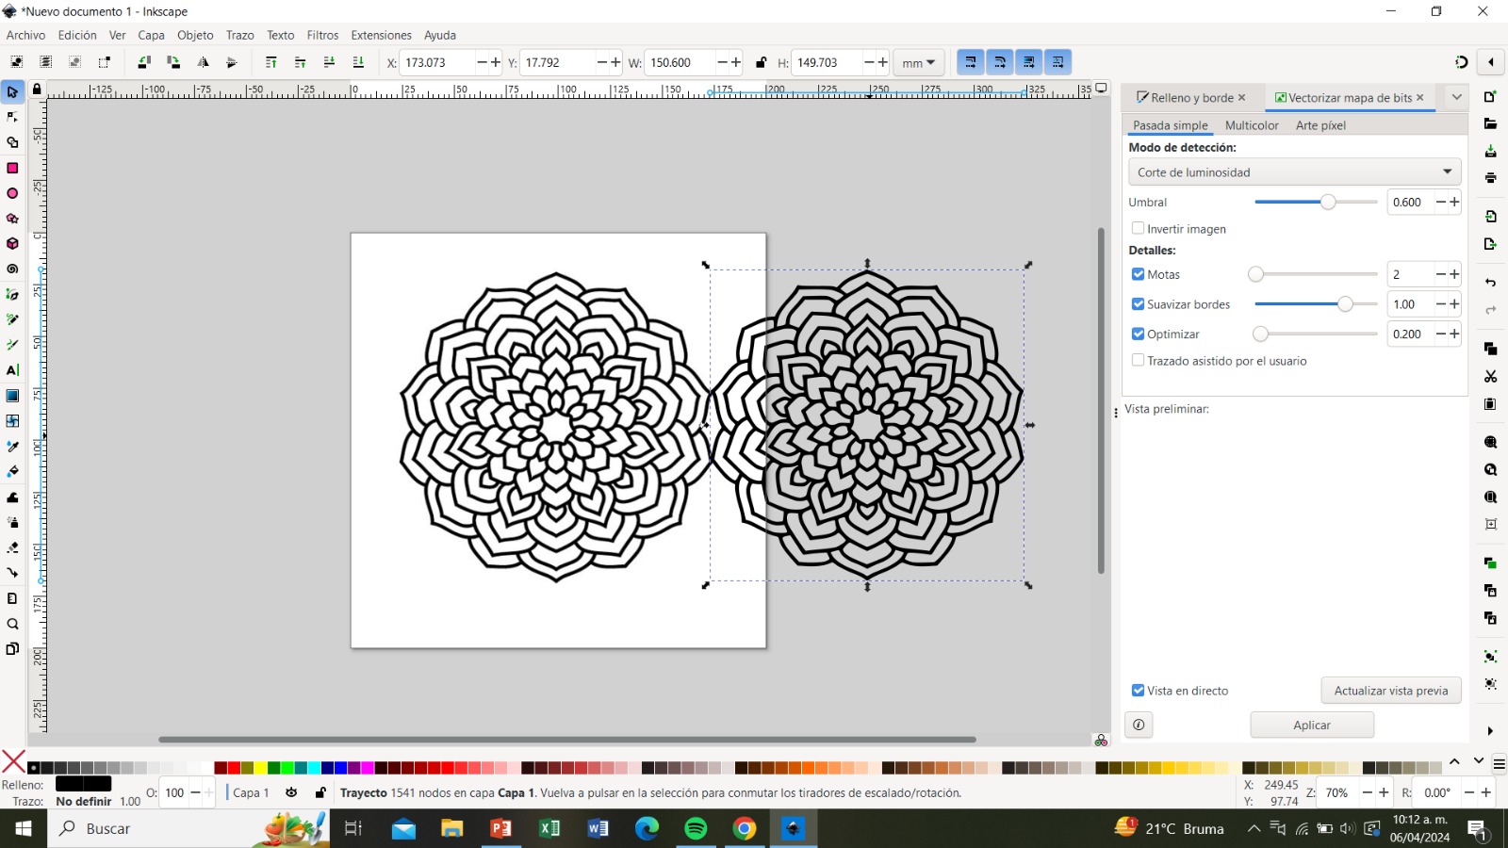This screenshot has width=1508, height=848.
Task: Select the Star polygon tool
Action: pos(12,219)
